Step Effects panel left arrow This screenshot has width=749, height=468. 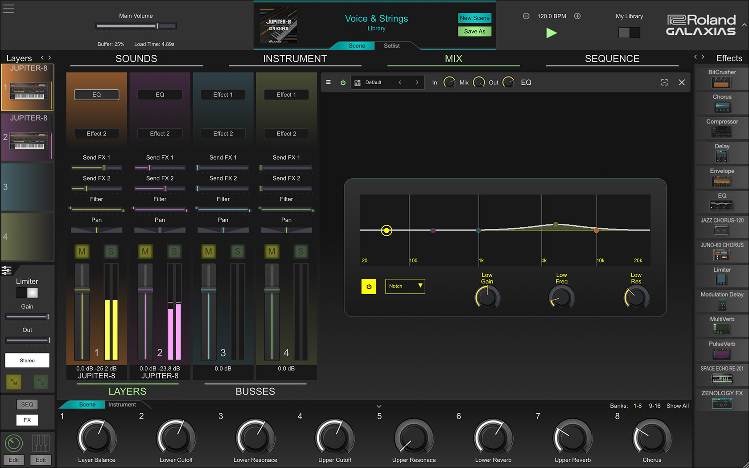pyautogui.click(x=695, y=57)
